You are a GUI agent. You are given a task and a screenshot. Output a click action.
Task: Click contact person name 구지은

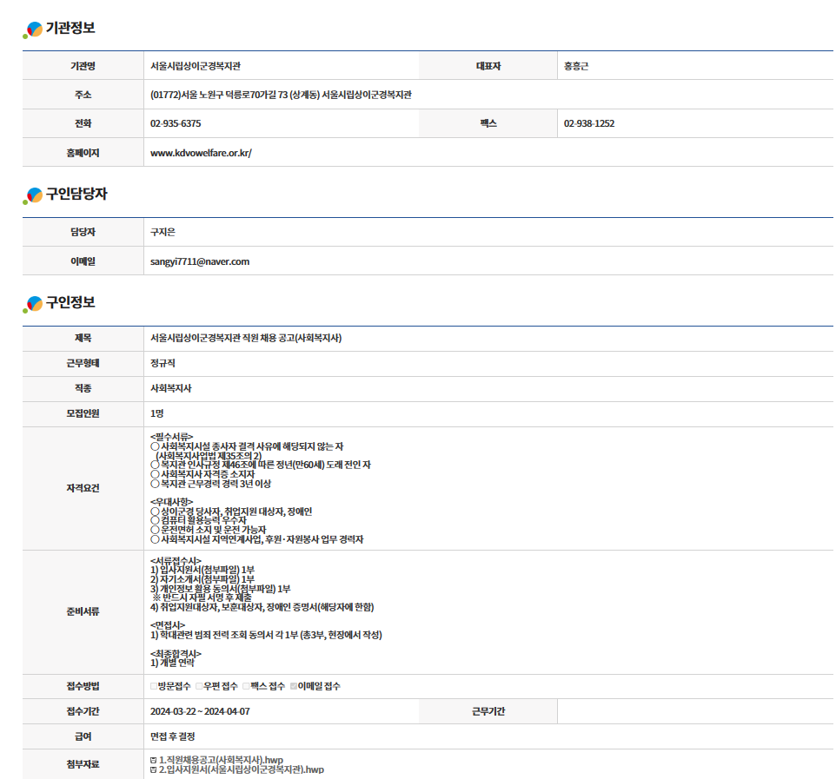pos(163,233)
